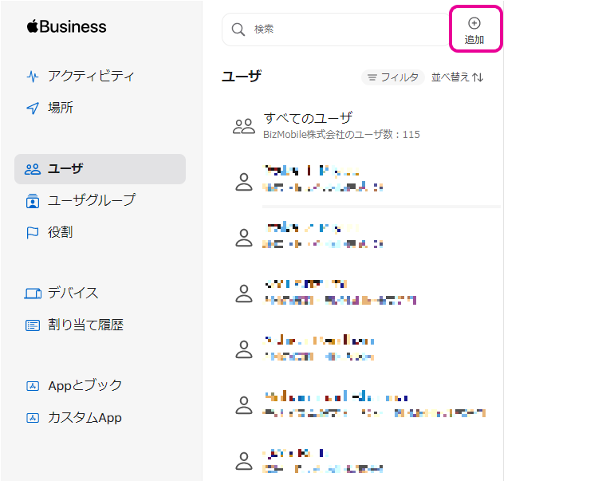Click the デバイス laptop icon
This screenshot has height=481, width=602.
point(33,294)
